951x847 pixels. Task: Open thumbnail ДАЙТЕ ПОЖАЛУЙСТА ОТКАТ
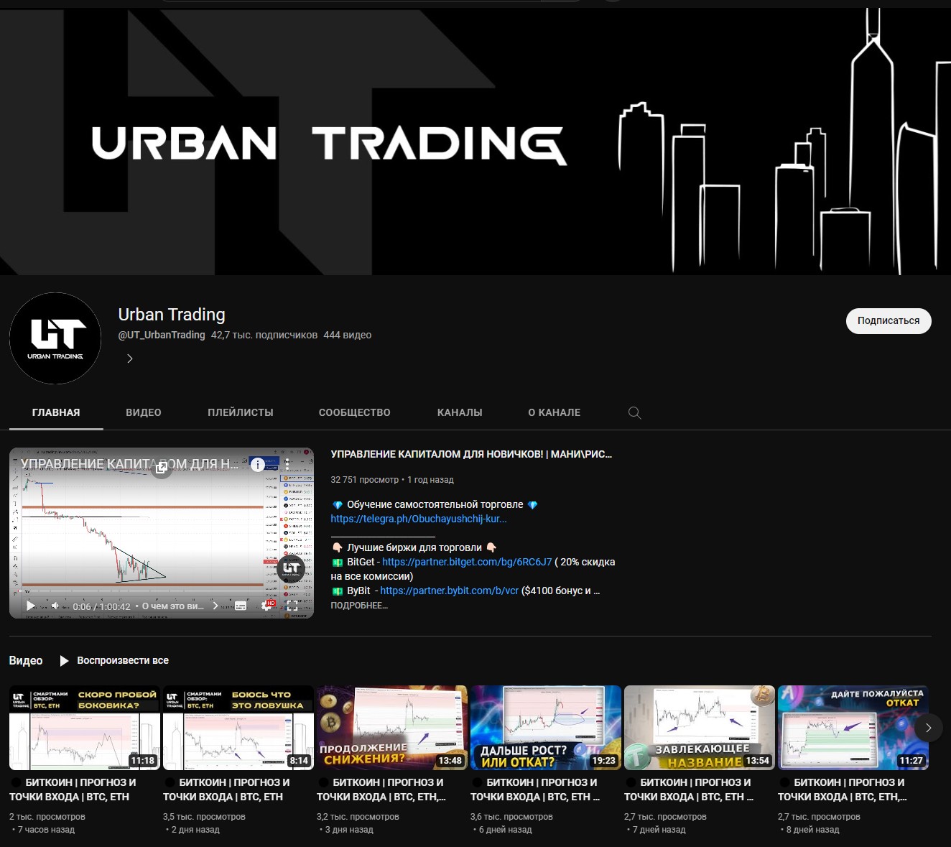[853, 728]
